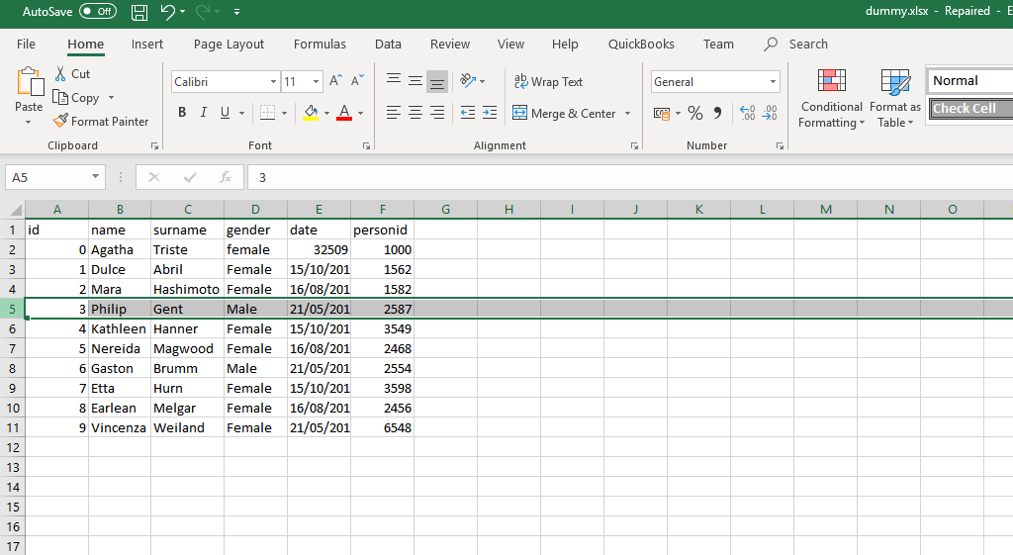Click the Percent Style icon

coord(695,113)
